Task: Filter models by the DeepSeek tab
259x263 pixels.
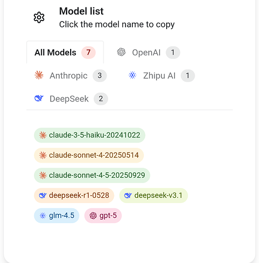Action: point(71,99)
